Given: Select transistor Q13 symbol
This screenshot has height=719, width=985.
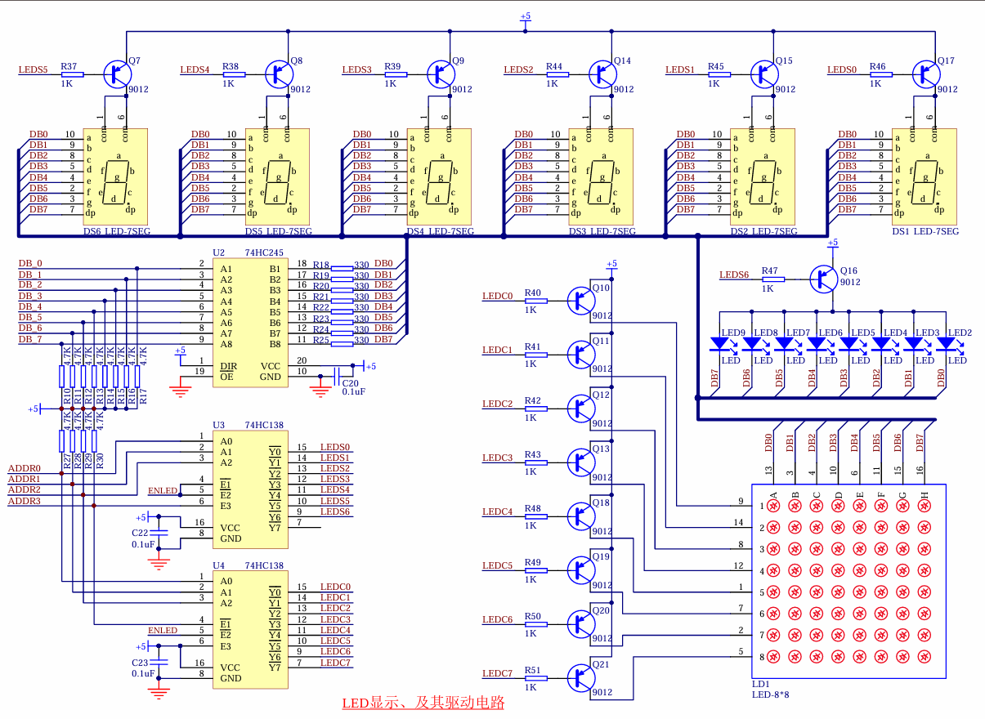Looking at the screenshot, I should tap(581, 462).
